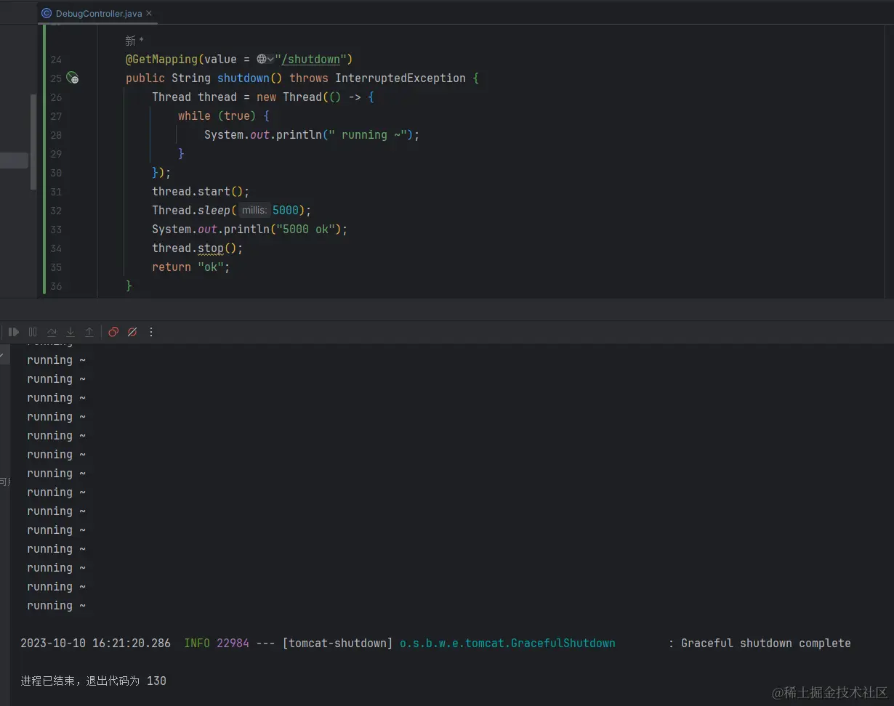Click the 2023-10-10 16:21:20.286 timestamp

click(x=95, y=644)
